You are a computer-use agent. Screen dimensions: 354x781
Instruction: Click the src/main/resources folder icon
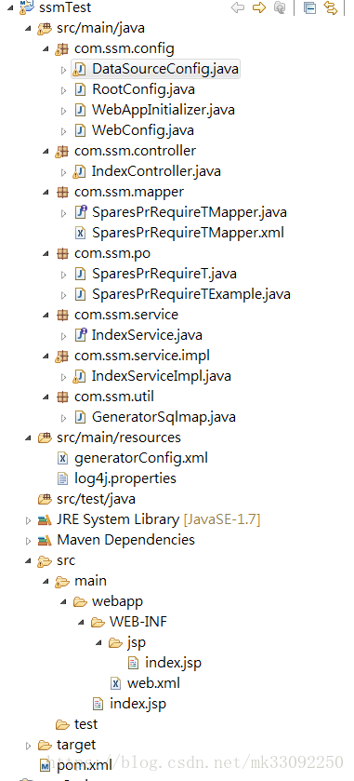click(x=45, y=438)
